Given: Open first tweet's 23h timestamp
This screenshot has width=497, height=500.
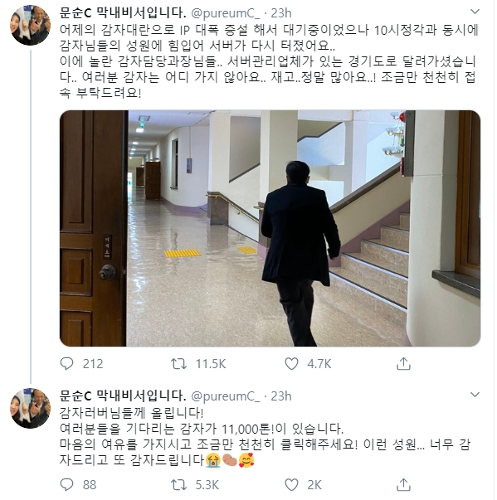Looking at the screenshot, I should 281,13.
